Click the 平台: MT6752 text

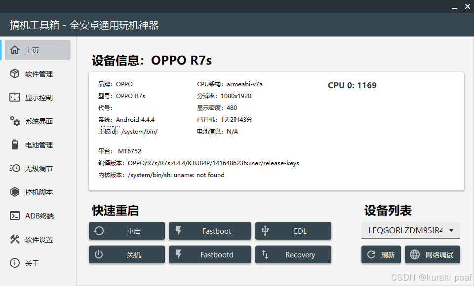point(119,151)
